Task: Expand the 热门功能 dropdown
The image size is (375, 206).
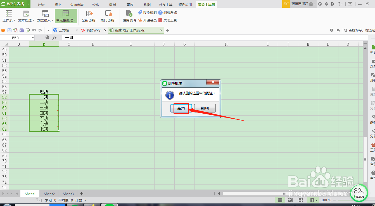Action: point(116,20)
